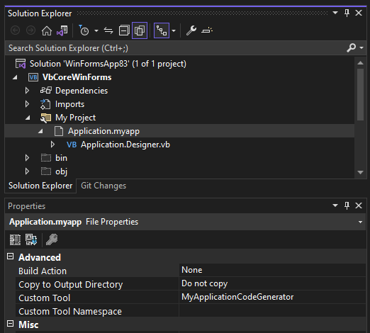Select the My Project folder
370x333 pixels.
[x=75, y=118]
